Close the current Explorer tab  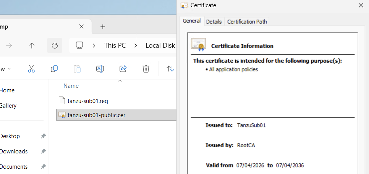[81, 27]
